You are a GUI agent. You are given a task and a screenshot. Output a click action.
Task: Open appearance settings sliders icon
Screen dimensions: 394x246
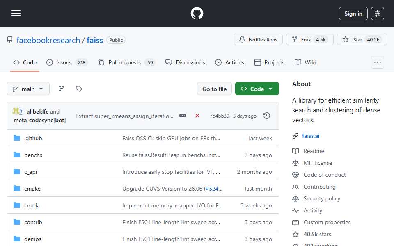click(x=378, y=14)
